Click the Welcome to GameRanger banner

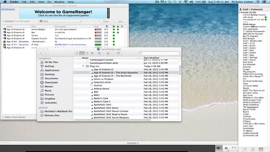[x=63, y=13]
